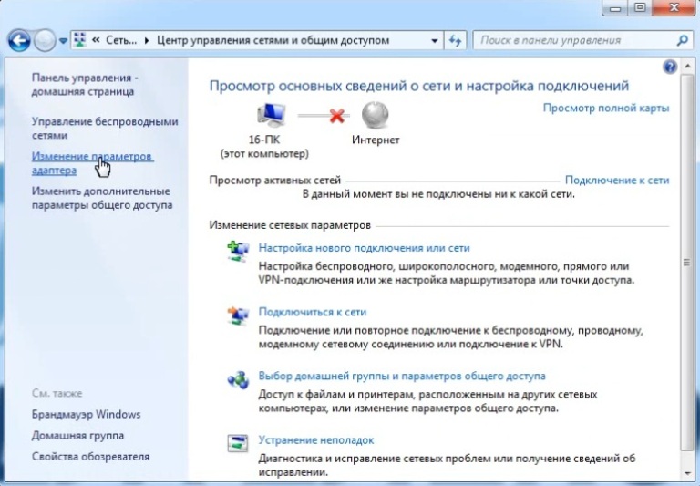
Task: Click the 'Подключиться к сети' icon
Action: pyautogui.click(x=238, y=316)
